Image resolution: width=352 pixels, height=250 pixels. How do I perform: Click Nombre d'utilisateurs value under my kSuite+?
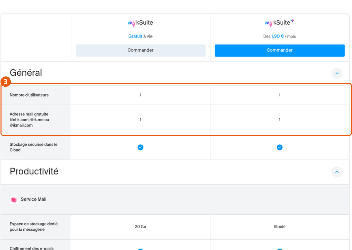[x=280, y=95]
